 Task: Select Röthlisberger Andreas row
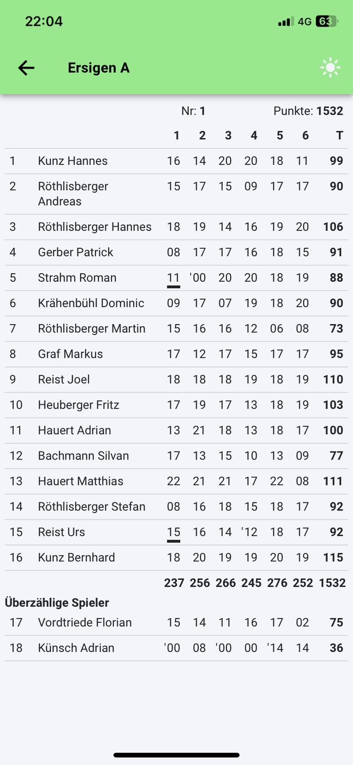coord(73,194)
